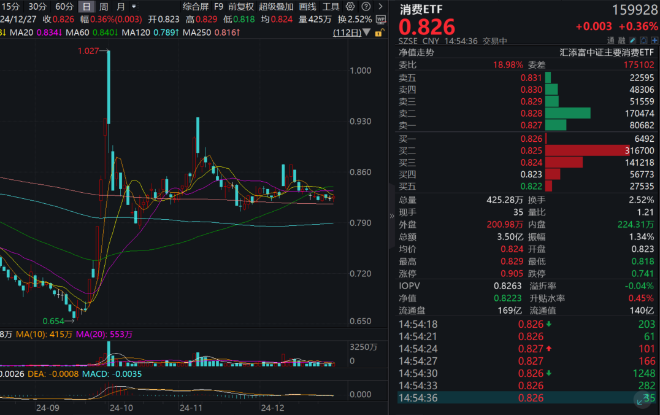Open the 净值走势 link
The image size is (660, 415).
point(416,53)
